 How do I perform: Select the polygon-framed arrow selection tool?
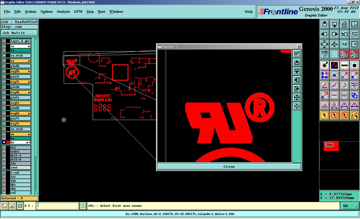[x=344, y=115]
